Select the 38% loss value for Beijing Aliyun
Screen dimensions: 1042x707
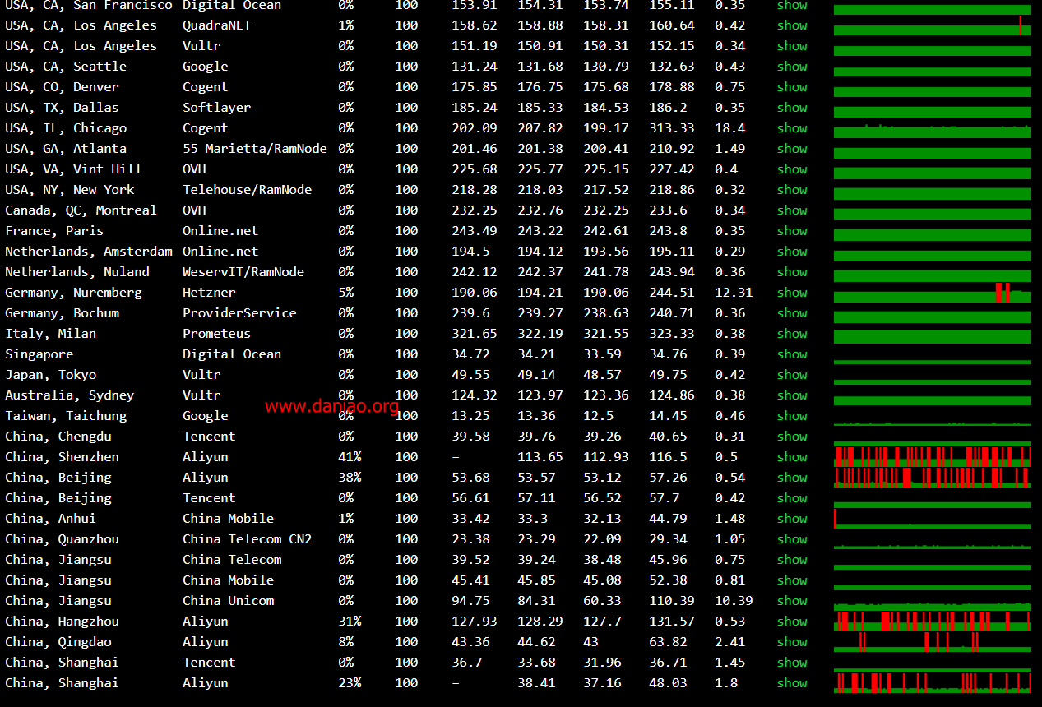pyautogui.click(x=350, y=478)
